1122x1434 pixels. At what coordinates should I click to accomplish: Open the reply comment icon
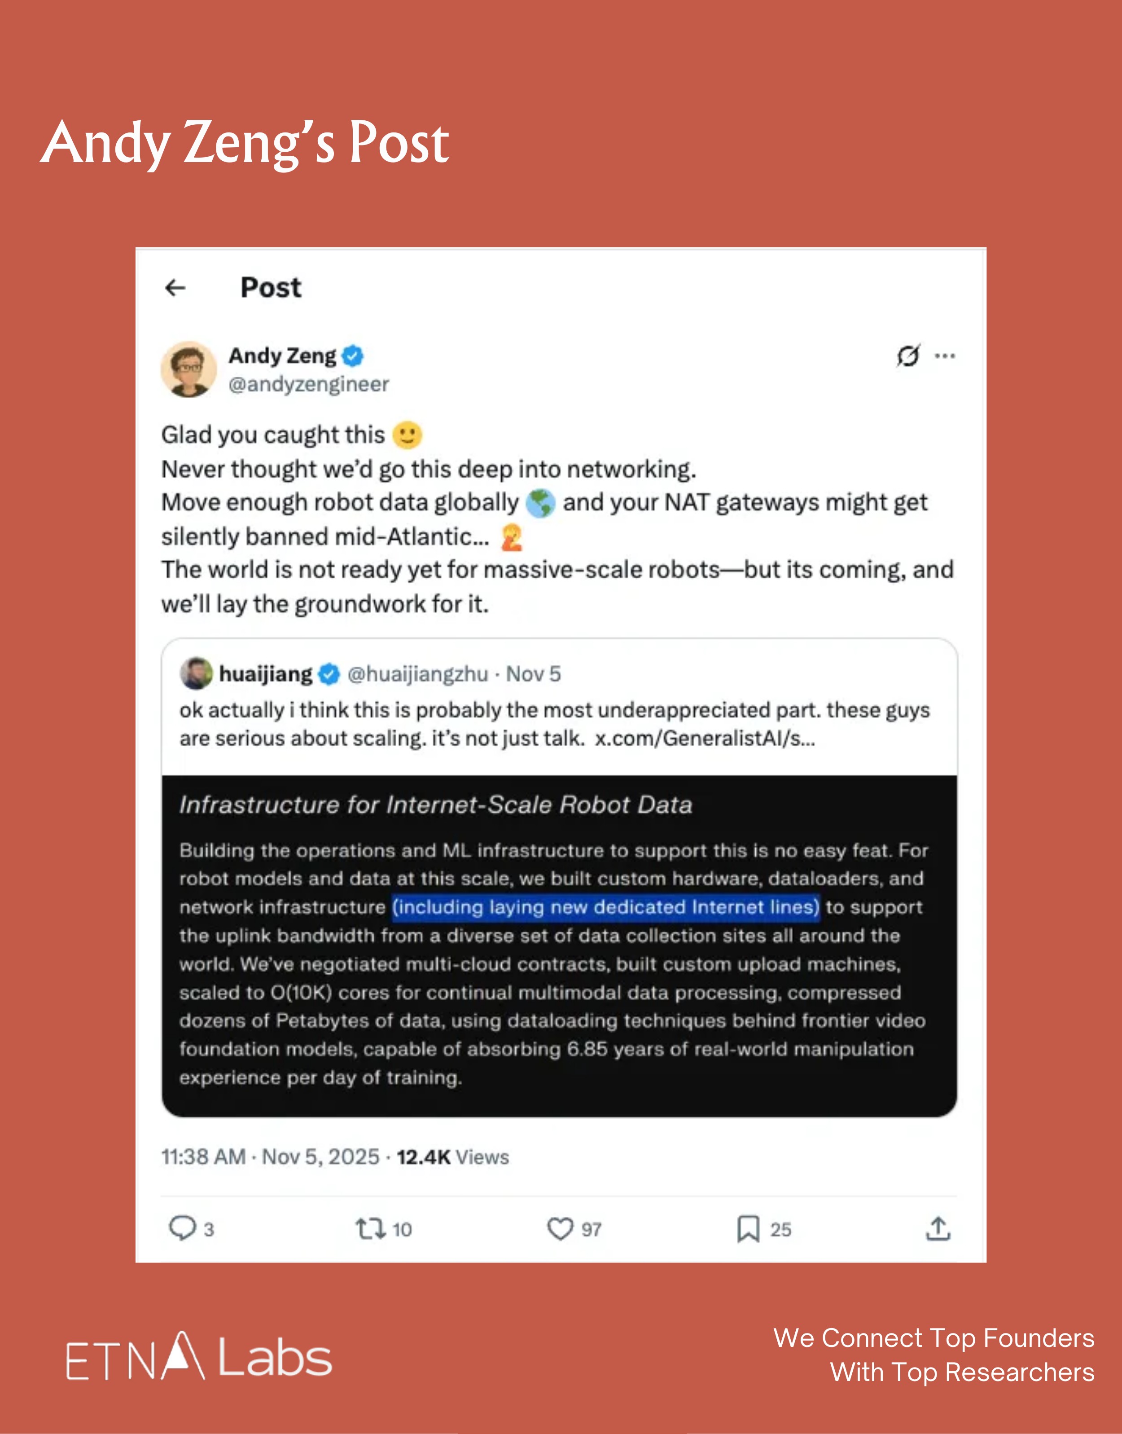coord(182,1228)
